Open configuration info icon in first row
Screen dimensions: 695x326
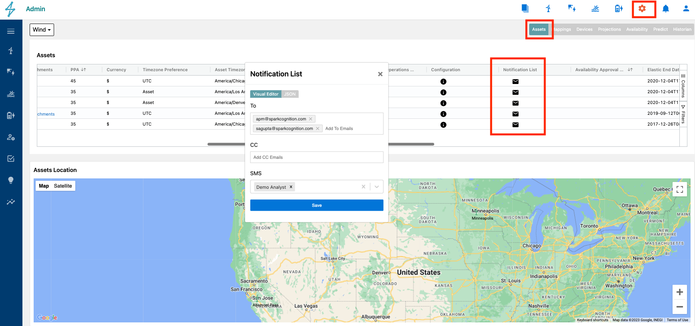pyautogui.click(x=443, y=82)
